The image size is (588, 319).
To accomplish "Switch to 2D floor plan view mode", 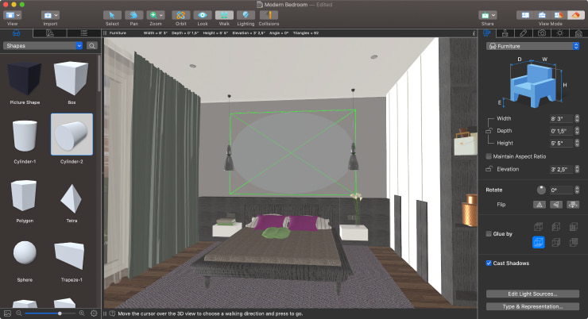I will click(525, 15).
